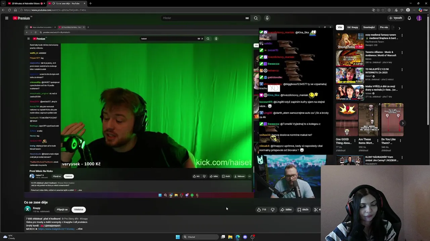
Task: Join the channel with Připojit se
Action: pos(62,210)
